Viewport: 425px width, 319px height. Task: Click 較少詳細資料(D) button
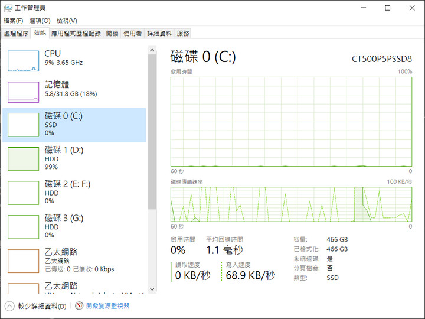click(36, 306)
